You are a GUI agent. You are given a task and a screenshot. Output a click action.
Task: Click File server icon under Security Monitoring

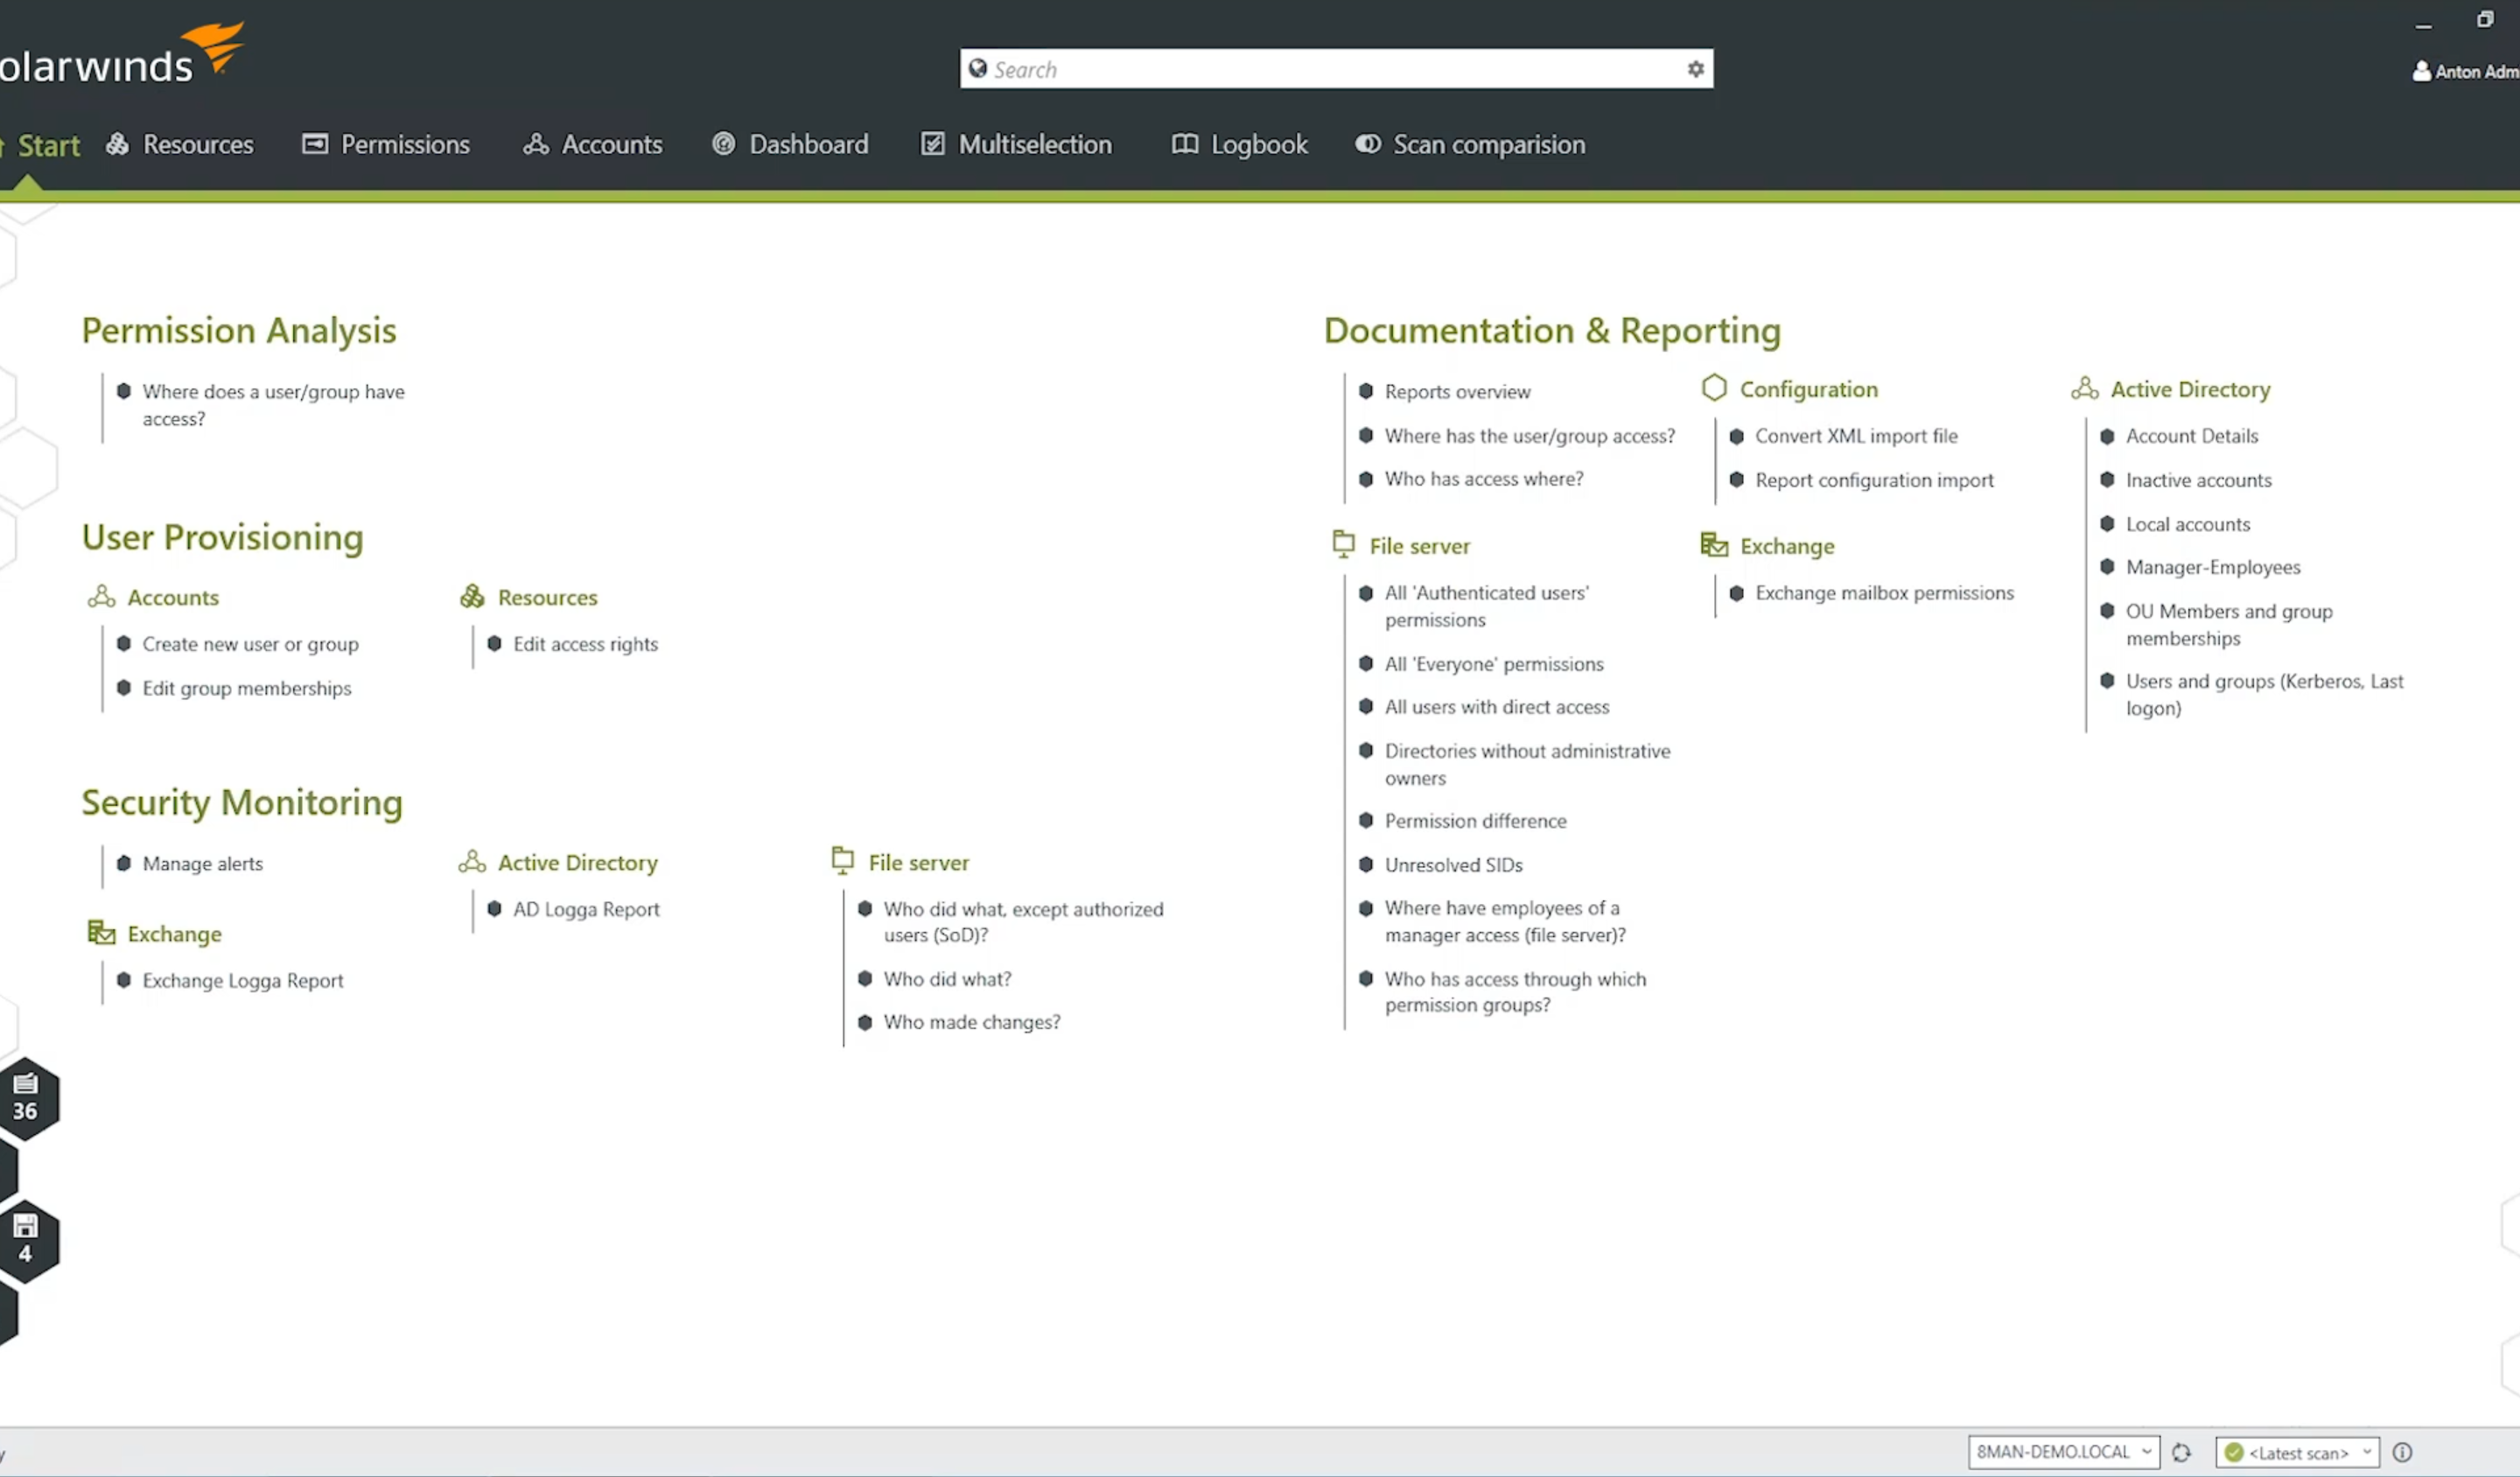pyautogui.click(x=843, y=861)
